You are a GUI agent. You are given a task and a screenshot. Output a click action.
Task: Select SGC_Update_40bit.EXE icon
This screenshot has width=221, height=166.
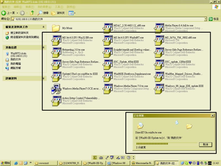tap(108, 64)
